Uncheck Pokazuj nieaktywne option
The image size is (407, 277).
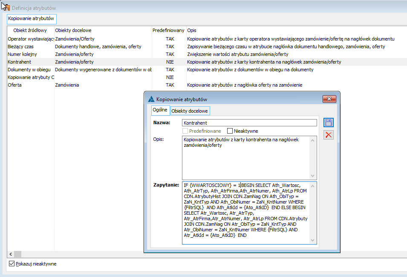tap(12, 264)
